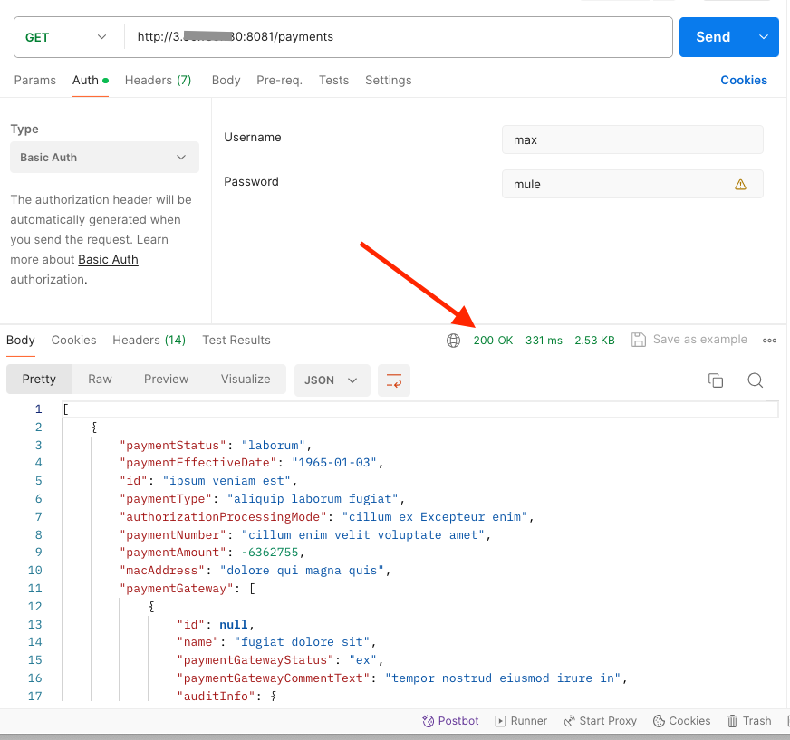This screenshot has width=790, height=740.
Task: Open the response Headers (14) tab
Action: pyautogui.click(x=149, y=340)
